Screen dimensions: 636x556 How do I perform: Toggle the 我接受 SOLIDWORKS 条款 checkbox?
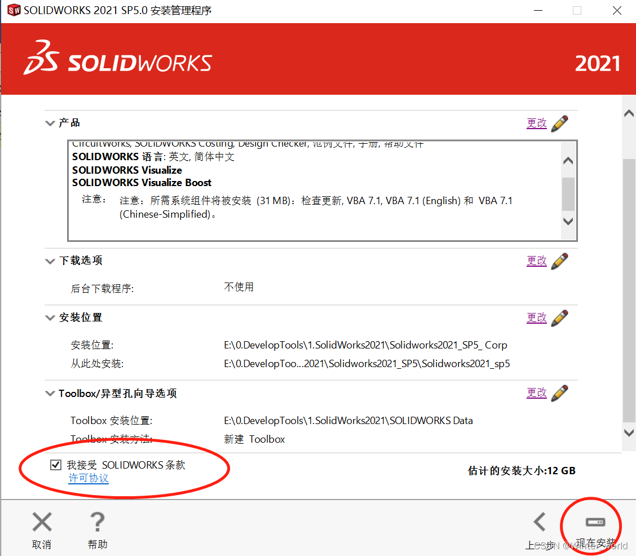[56, 465]
